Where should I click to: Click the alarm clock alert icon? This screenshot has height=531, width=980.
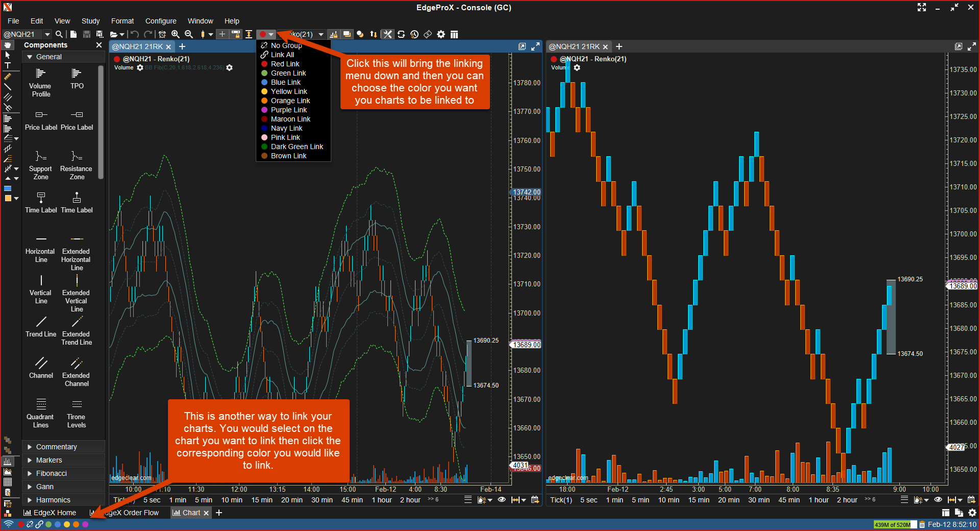click(162, 34)
